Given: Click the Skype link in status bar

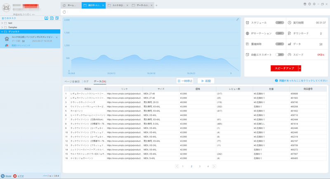Looking at the screenshot, I should point(8,176).
